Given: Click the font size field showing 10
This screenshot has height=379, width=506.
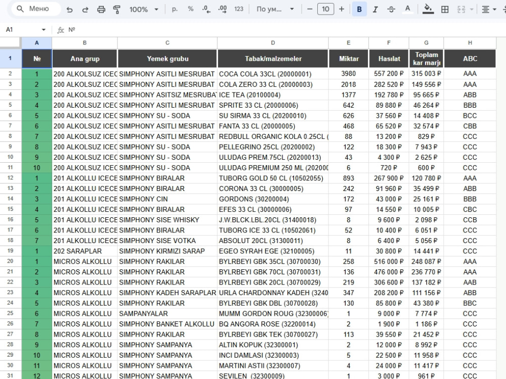Looking at the screenshot, I should (x=325, y=9).
